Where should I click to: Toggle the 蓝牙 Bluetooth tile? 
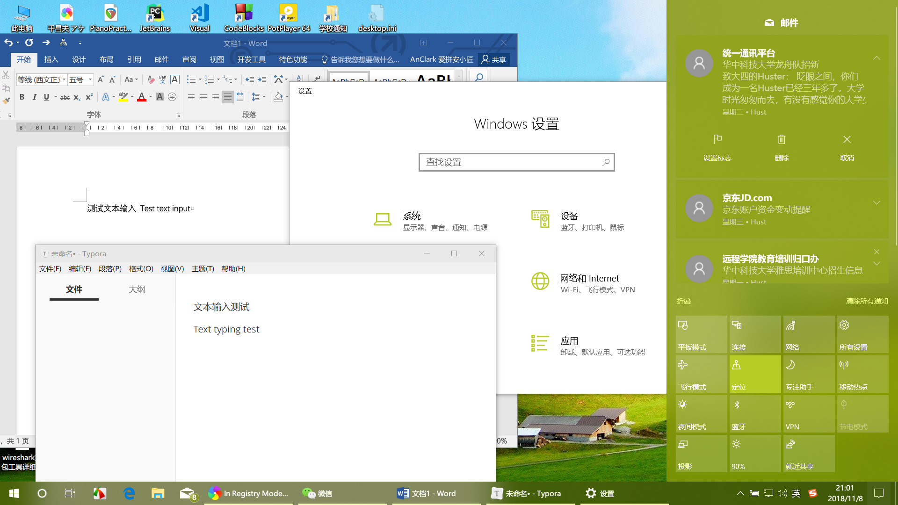point(755,414)
